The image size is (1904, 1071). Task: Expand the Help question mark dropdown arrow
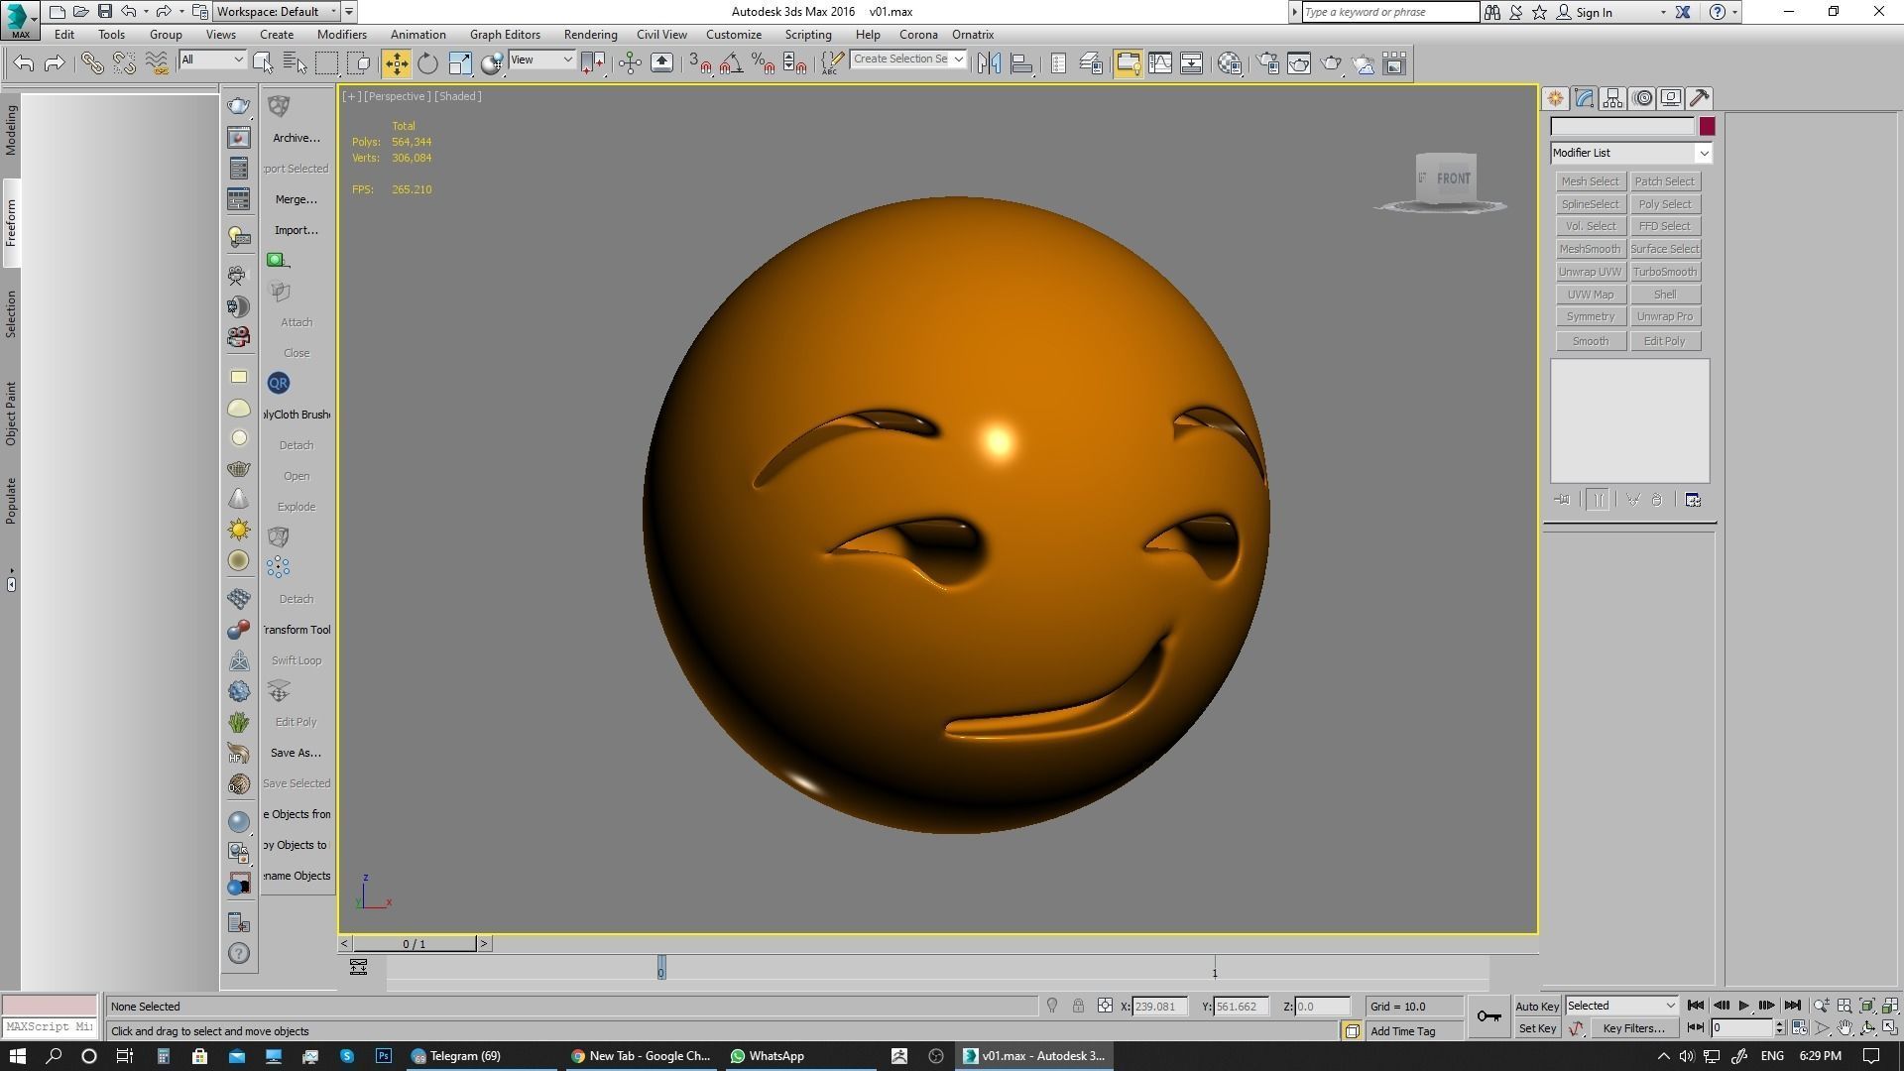point(1734,12)
